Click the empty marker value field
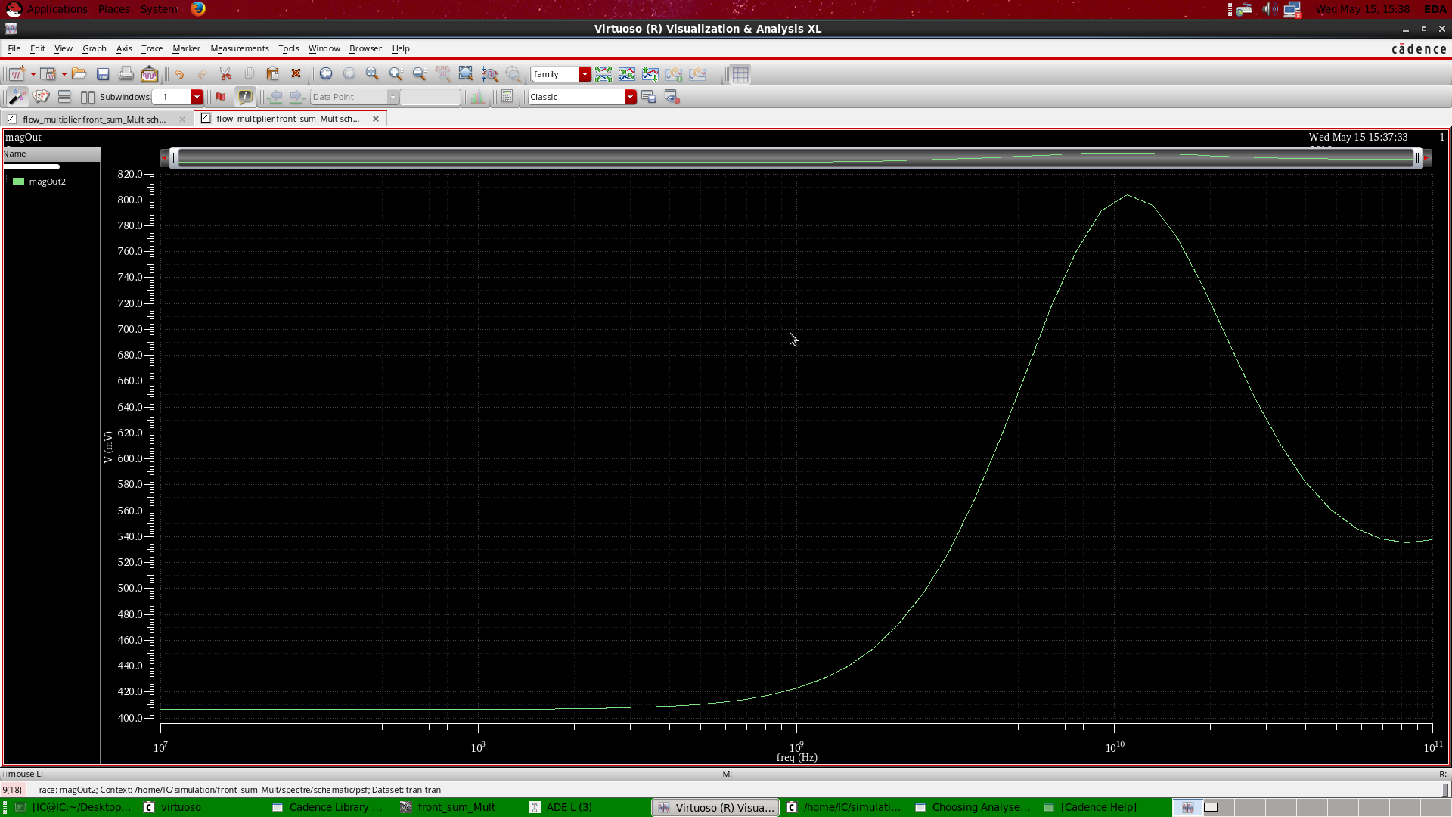Viewport: 1452px width, 817px height. tap(430, 97)
